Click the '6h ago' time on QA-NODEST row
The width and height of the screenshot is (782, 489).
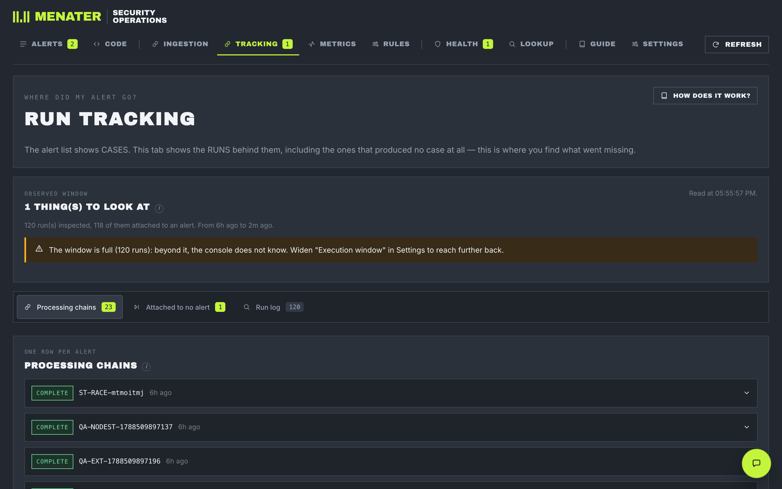[x=189, y=427]
